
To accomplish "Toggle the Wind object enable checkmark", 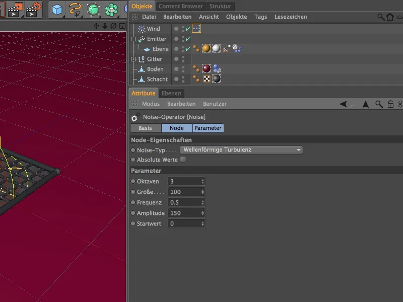I will (188, 29).
